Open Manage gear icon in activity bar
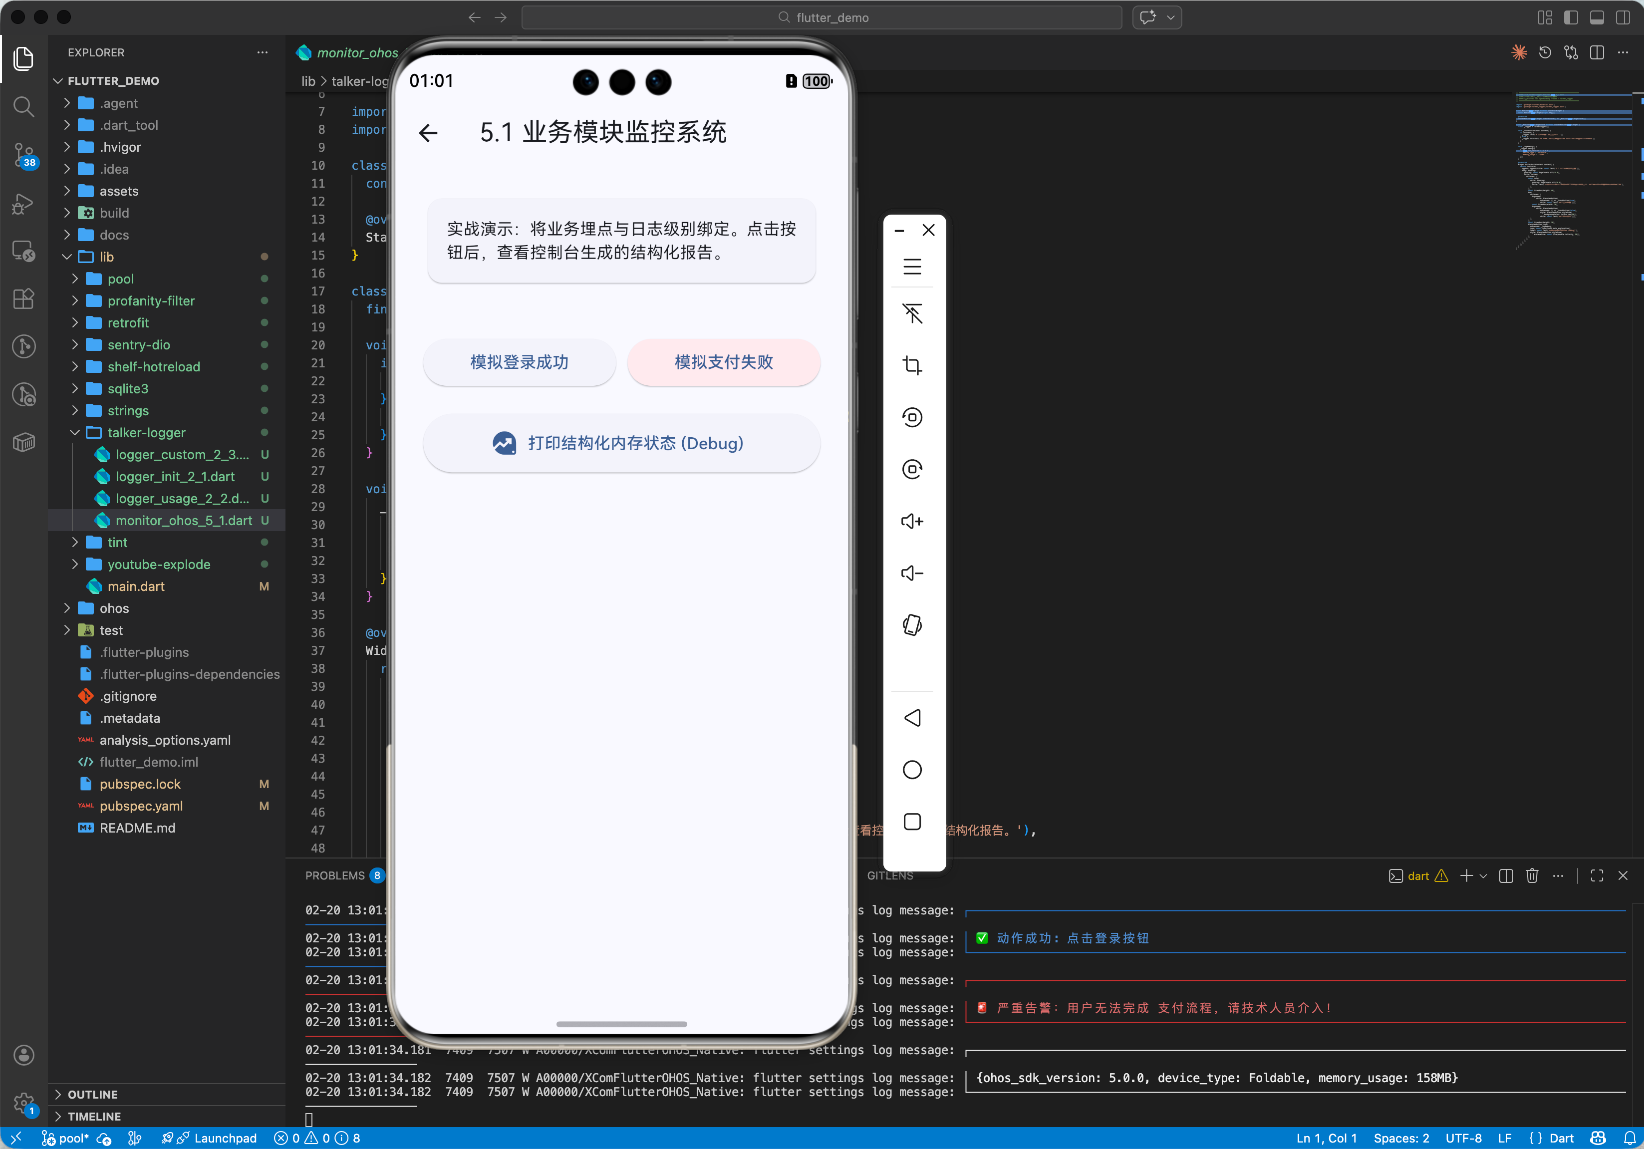The height and width of the screenshot is (1149, 1644). [x=23, y=1103]
